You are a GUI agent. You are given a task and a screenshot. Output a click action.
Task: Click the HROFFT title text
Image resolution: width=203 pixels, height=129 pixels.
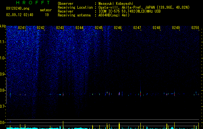[x=33, y=3]
